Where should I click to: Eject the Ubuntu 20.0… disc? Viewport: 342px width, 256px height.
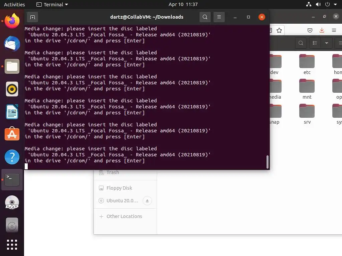coord(147,201)
